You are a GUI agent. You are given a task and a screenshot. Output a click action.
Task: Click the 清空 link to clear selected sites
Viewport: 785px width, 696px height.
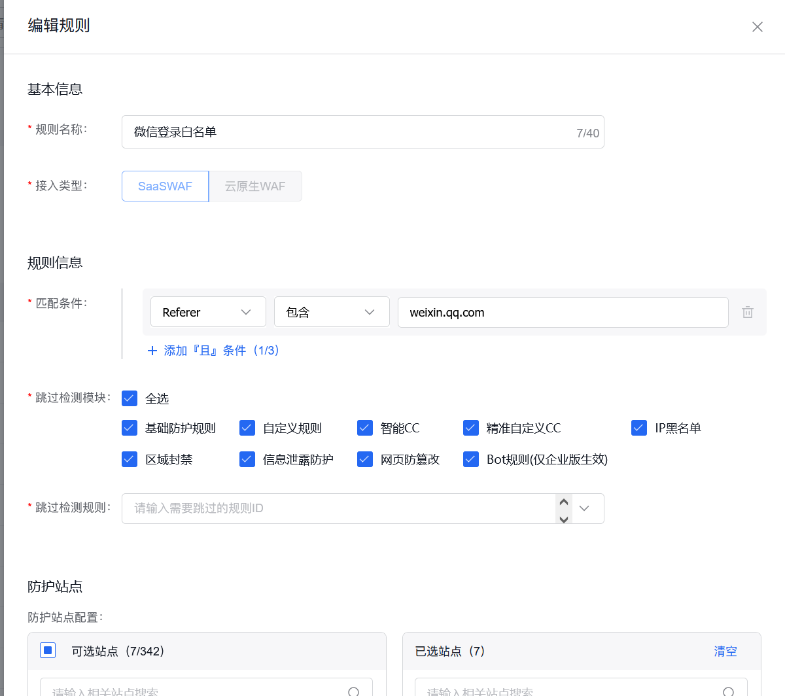[725, 651]
